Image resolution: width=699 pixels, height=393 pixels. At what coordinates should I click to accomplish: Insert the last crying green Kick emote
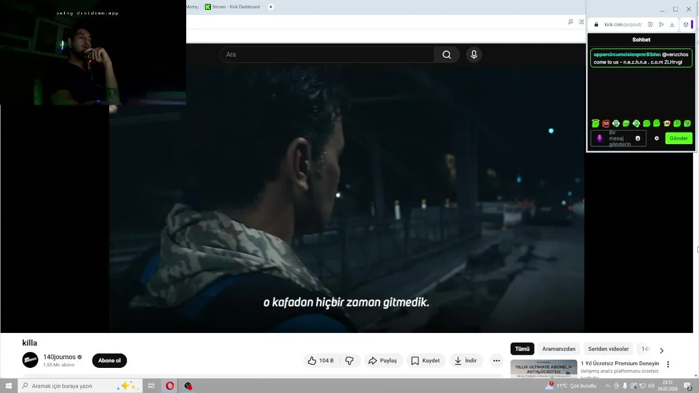[x=687, y=123]
